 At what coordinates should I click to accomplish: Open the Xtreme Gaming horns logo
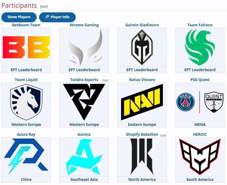(x=84, y=47)
